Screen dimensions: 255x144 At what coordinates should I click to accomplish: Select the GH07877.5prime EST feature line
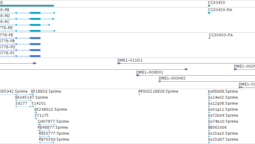point(46,124)
